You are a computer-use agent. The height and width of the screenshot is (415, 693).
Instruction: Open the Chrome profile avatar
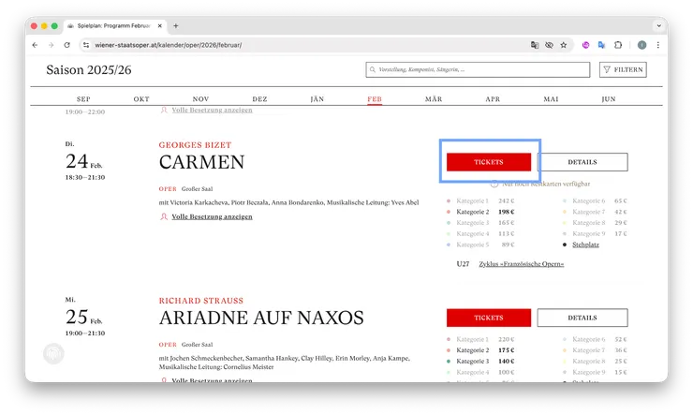click(641, 45)
